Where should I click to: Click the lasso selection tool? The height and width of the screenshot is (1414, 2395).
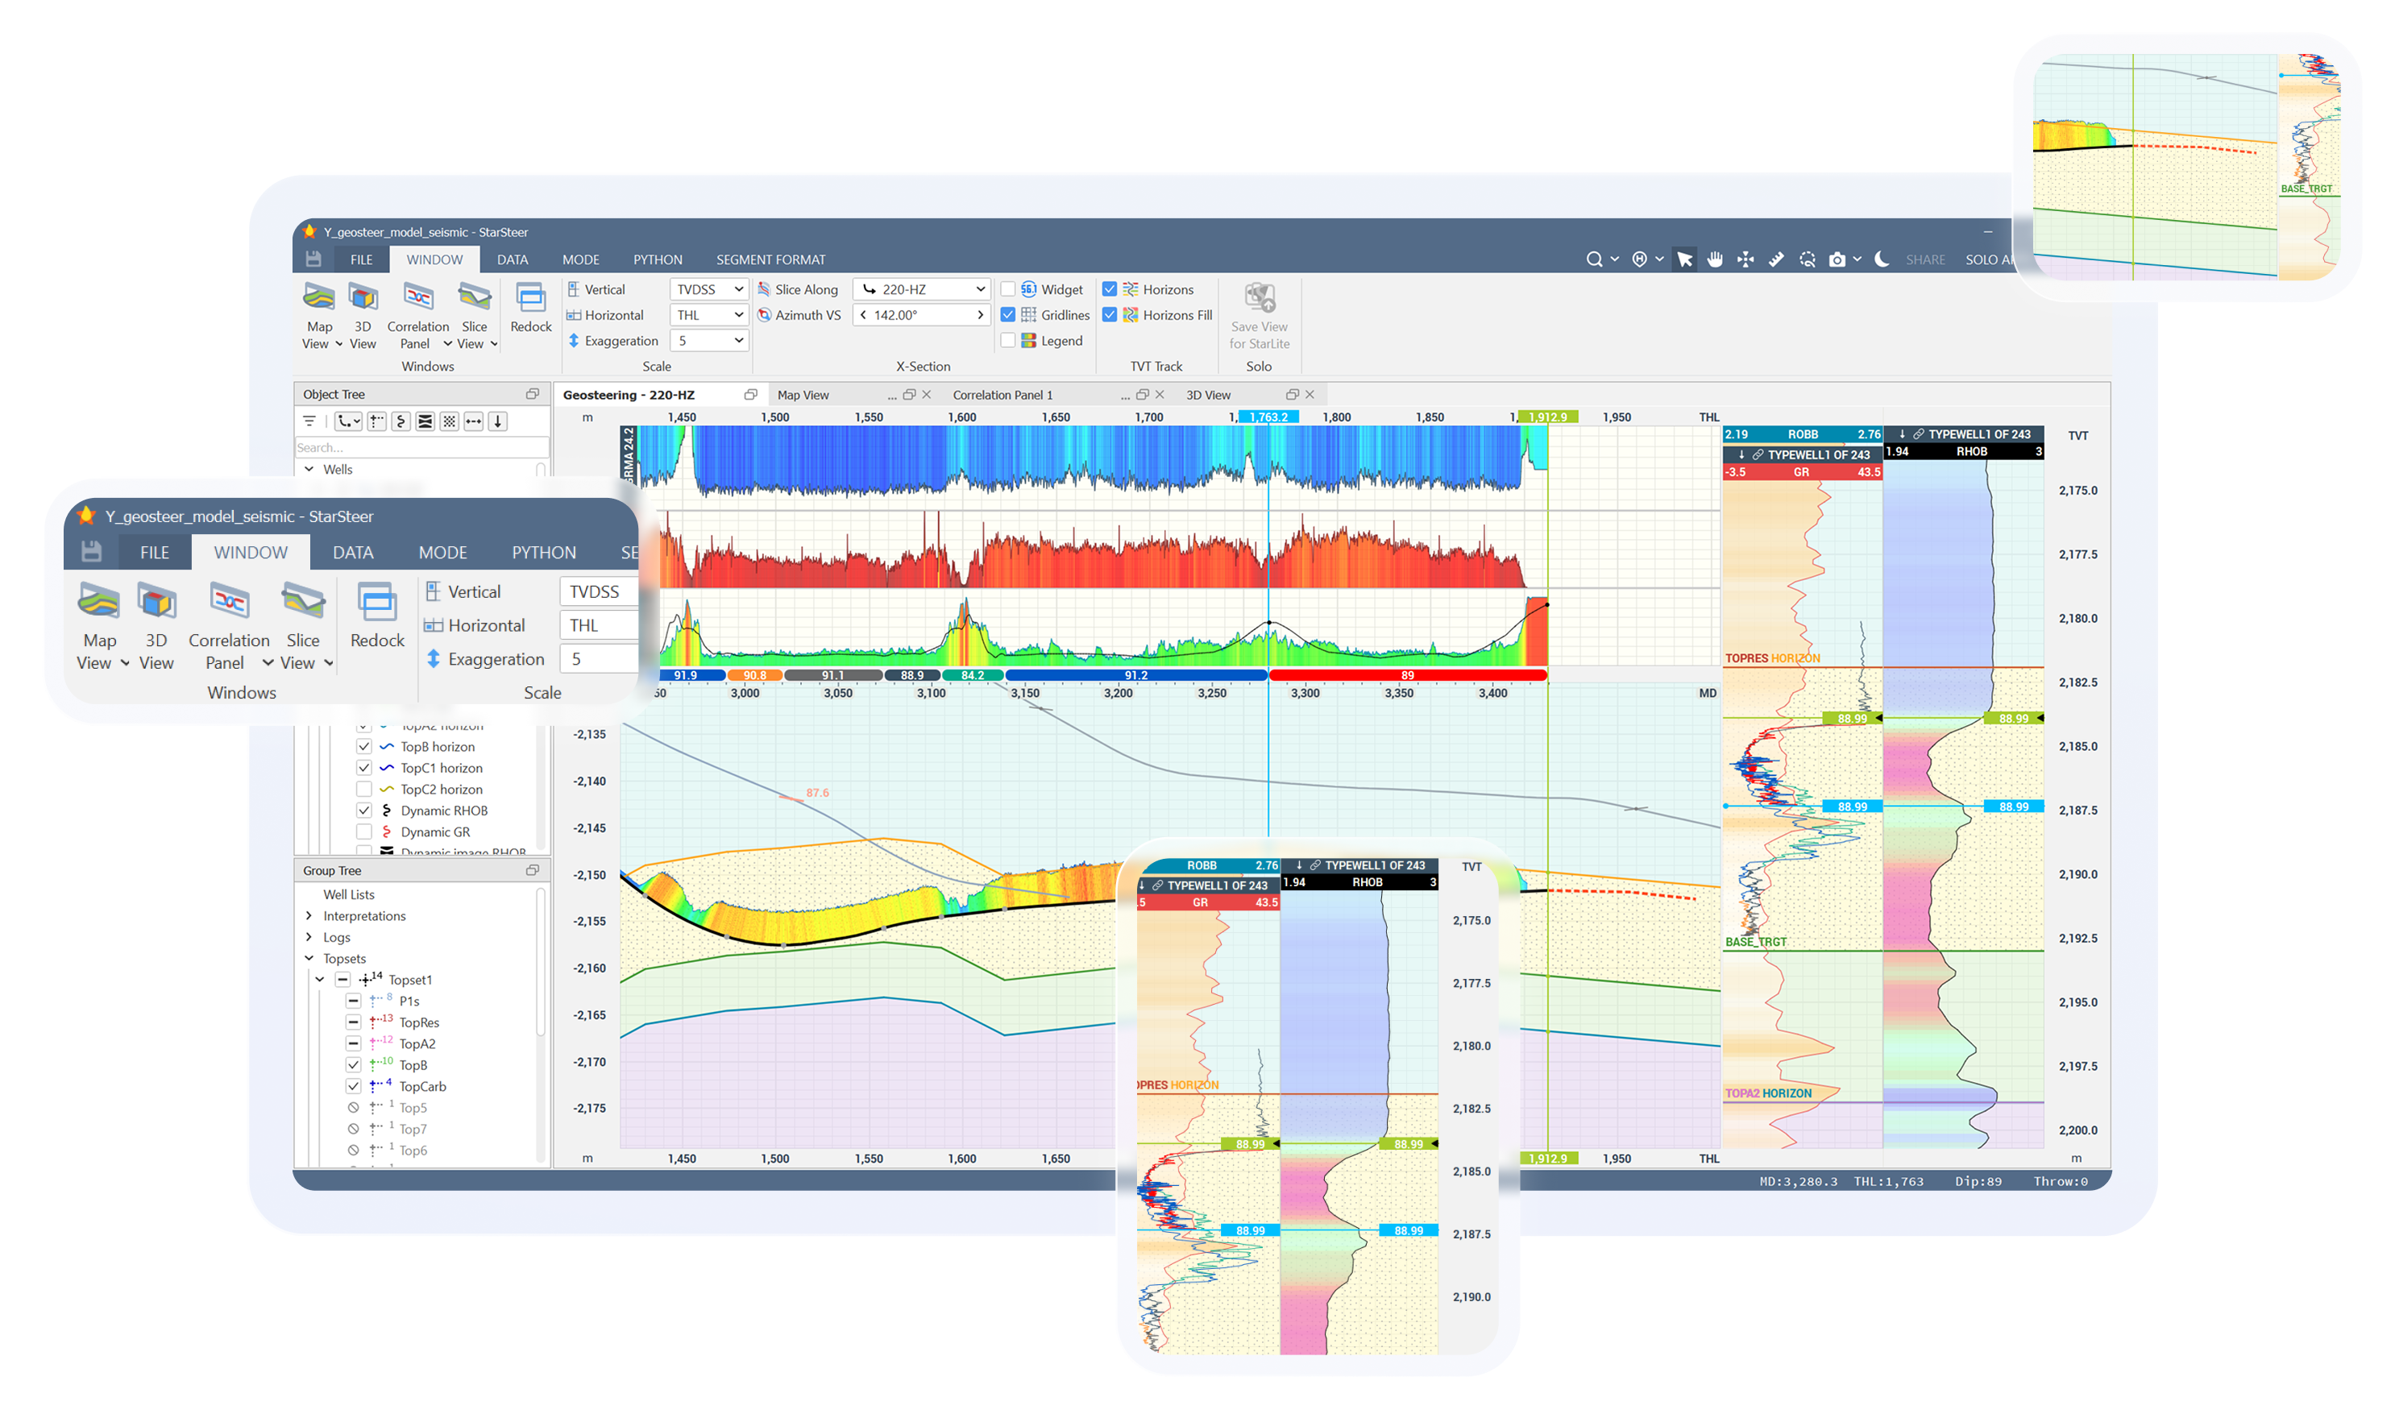tap(1806, 259)
